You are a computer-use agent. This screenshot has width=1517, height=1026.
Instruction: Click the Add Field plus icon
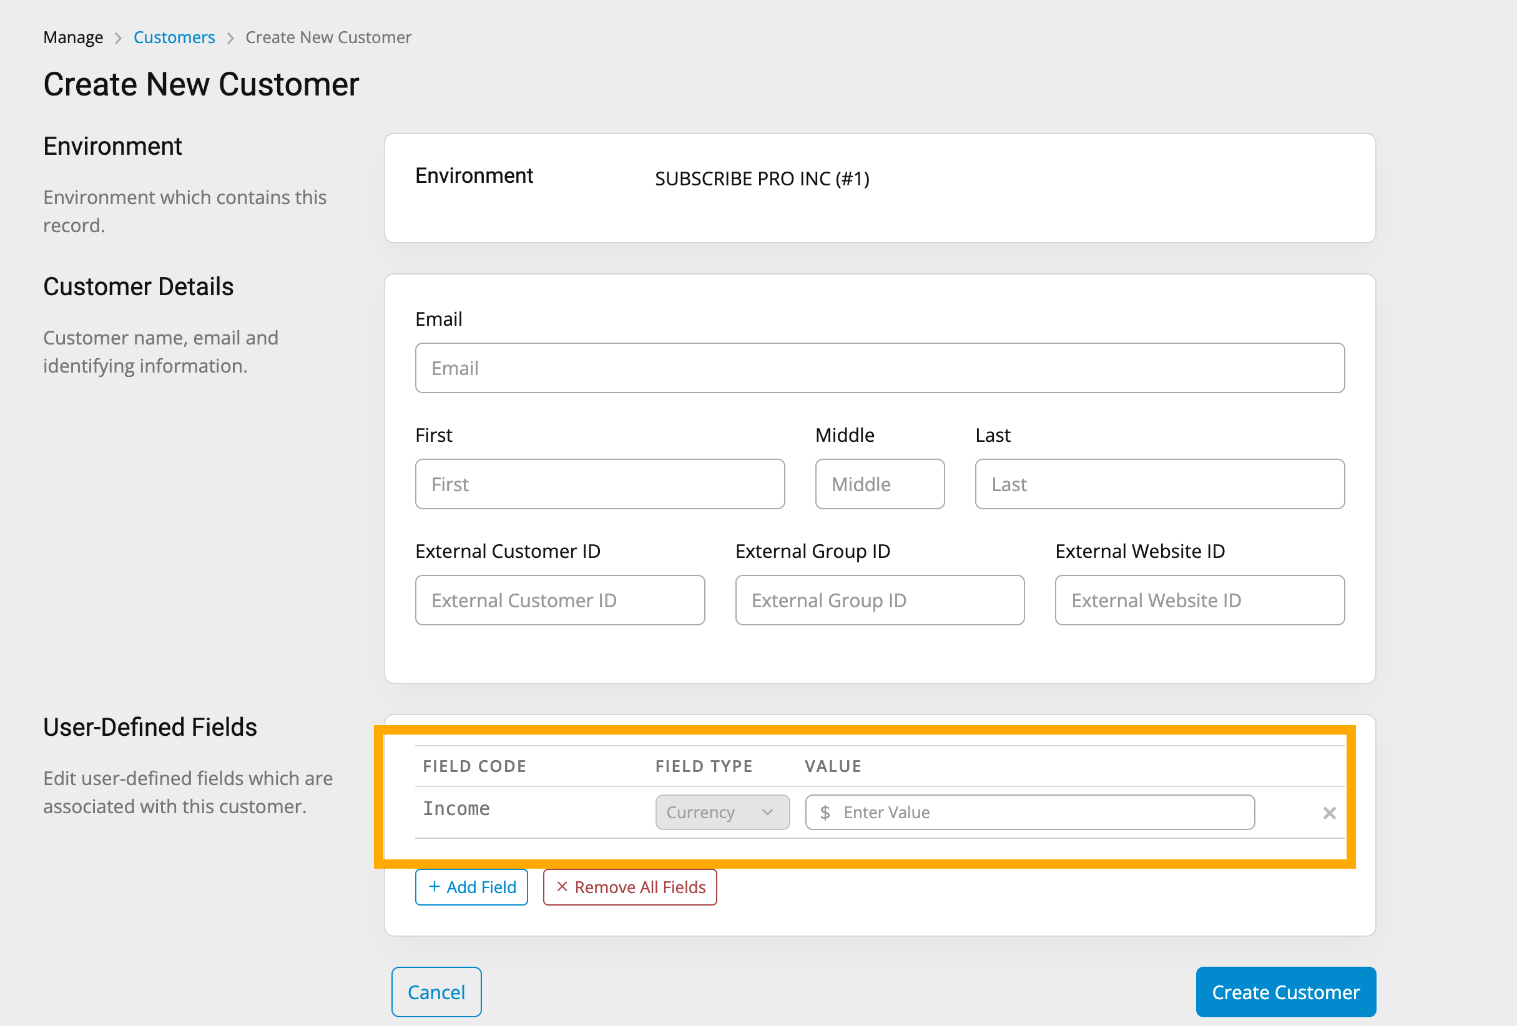(x=435, y=886)
